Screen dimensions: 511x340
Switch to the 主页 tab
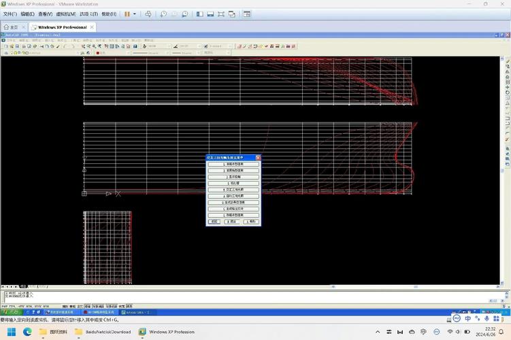pyautogui.click(x=10, y=27)
